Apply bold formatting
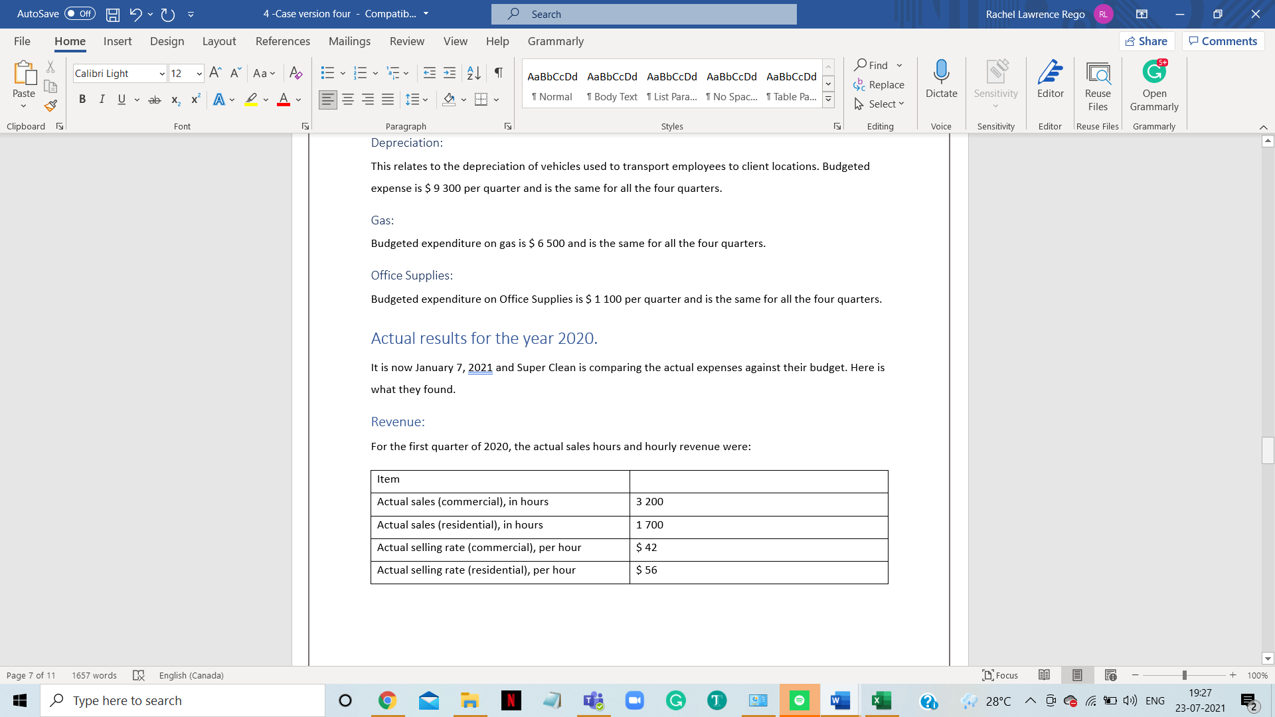Viewport: 1275px width, 717px height. (82, 99)
